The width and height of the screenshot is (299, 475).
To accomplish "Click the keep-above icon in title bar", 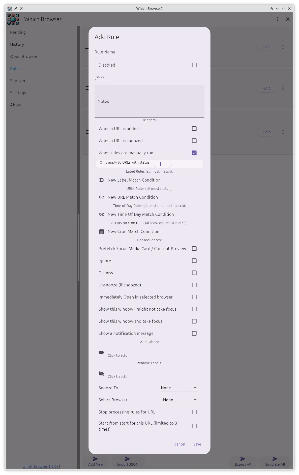I will 22,9.
